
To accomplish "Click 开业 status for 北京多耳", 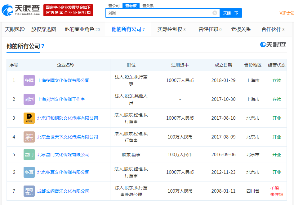I will click(x=277, y=172).
